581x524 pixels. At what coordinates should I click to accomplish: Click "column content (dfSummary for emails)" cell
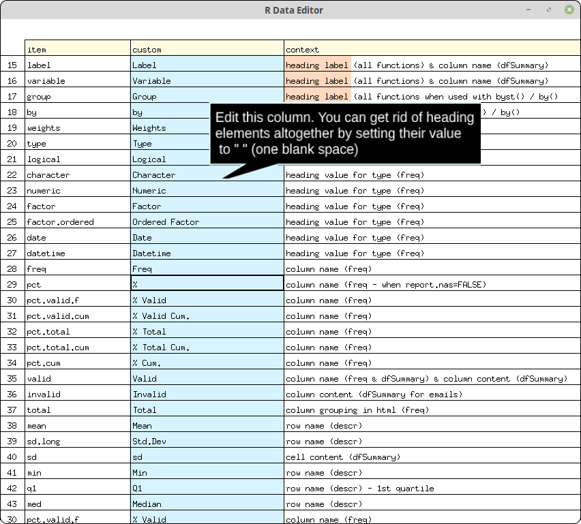pyautogui.click(x=432, y=395)
